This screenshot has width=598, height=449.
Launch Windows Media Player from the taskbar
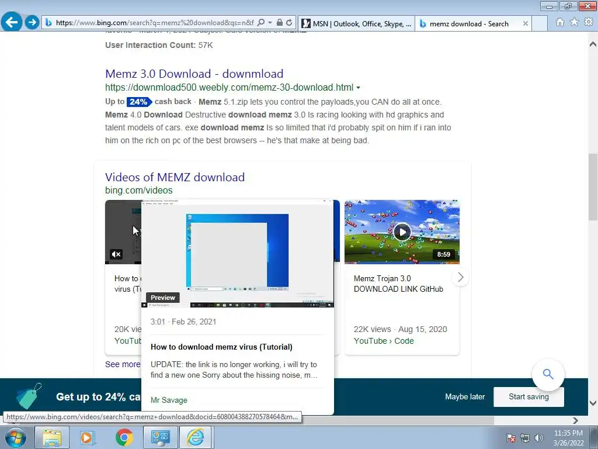88,437
